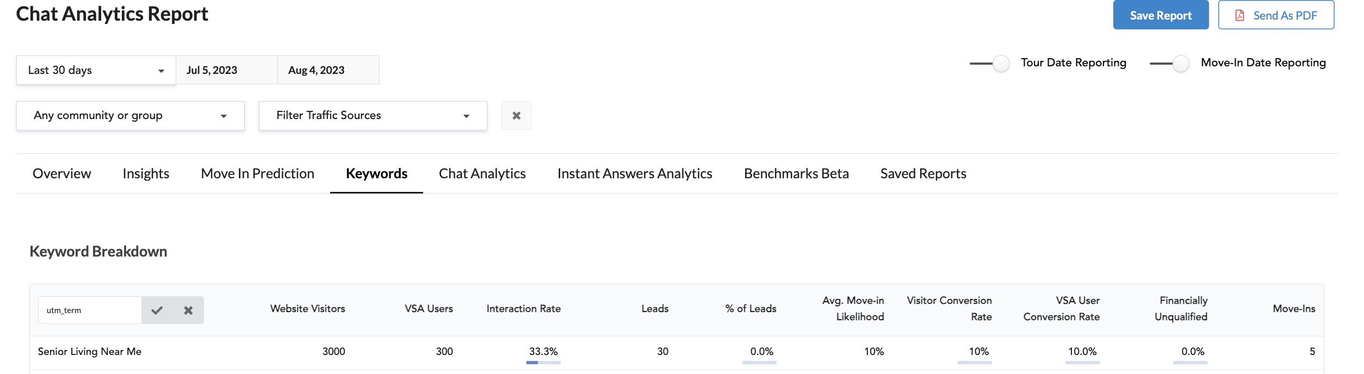Click the PDF icon in Send As PDF
The height and width of the screenshot is (374, 1364).
(1239, 15)
